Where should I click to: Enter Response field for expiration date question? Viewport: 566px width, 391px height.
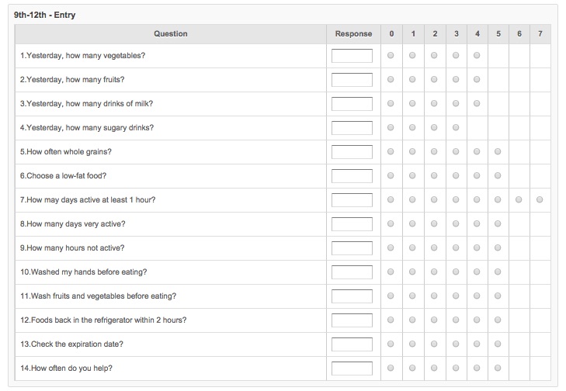(352, 344)
